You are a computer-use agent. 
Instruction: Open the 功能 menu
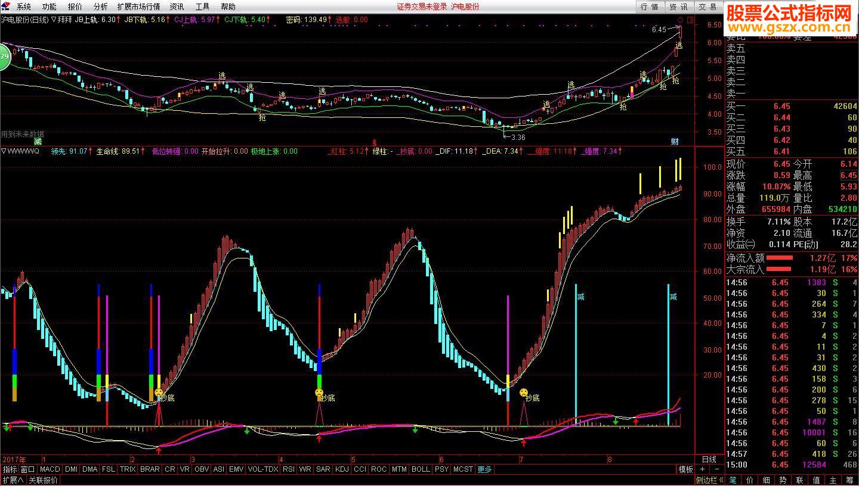tap(50, 7)
